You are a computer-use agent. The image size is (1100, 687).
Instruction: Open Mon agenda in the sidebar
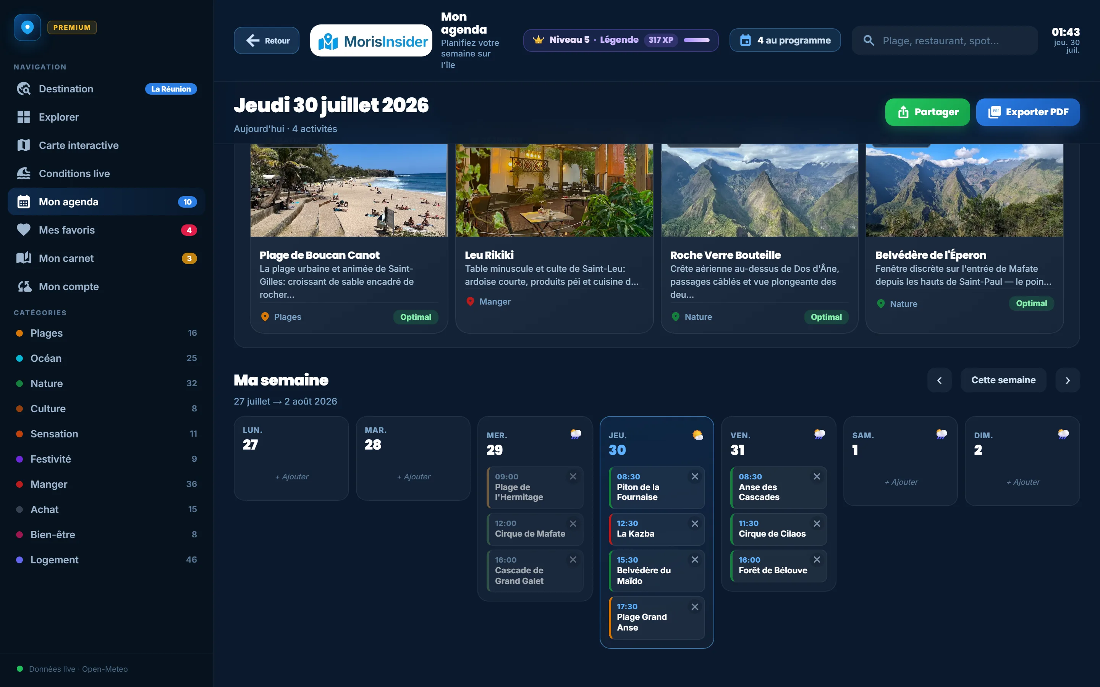106,202
